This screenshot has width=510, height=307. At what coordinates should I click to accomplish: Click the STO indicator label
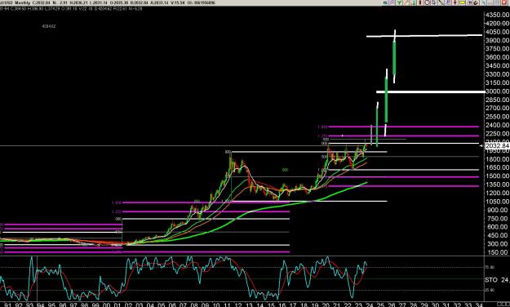pos(491,280)
